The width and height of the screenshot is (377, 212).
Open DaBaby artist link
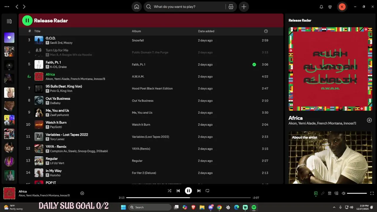[x=55, y=103]
